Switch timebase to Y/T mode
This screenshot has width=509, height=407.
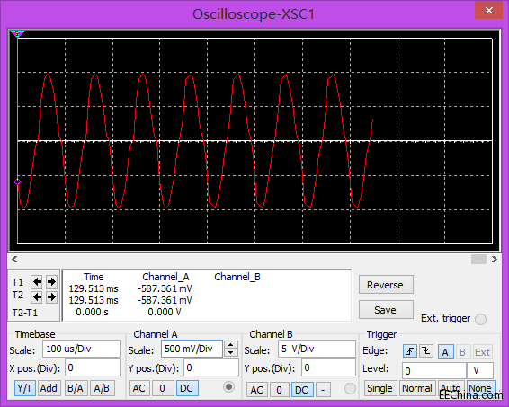tap(24, 388)
